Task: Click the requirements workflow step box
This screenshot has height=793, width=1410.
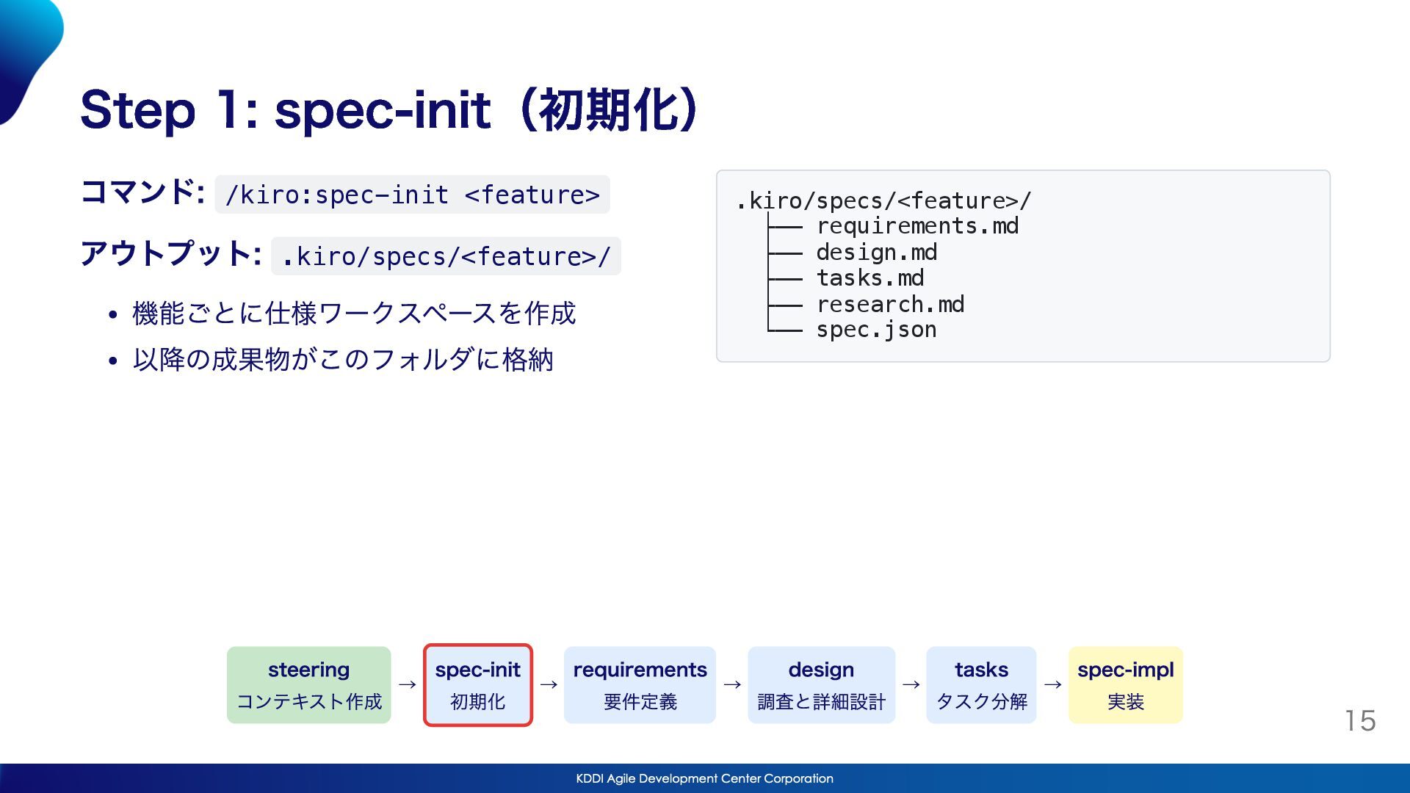Action: [x=640, y=684]
